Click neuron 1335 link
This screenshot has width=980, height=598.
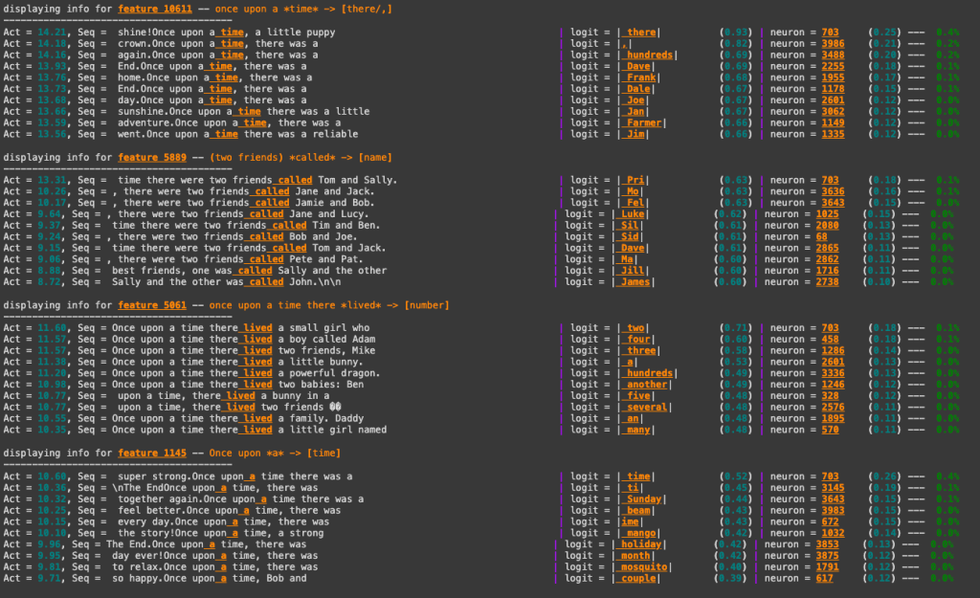click(832, 134)
